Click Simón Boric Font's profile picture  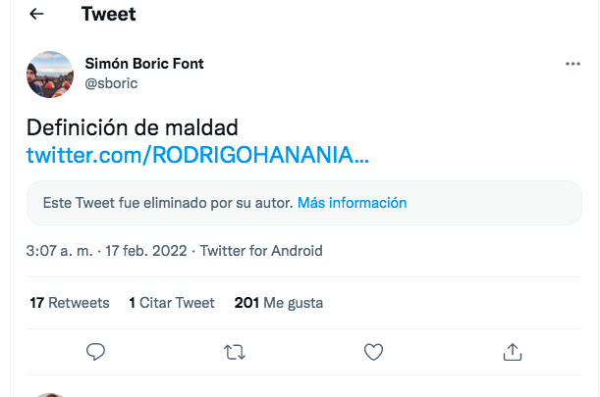click(49, 74)
